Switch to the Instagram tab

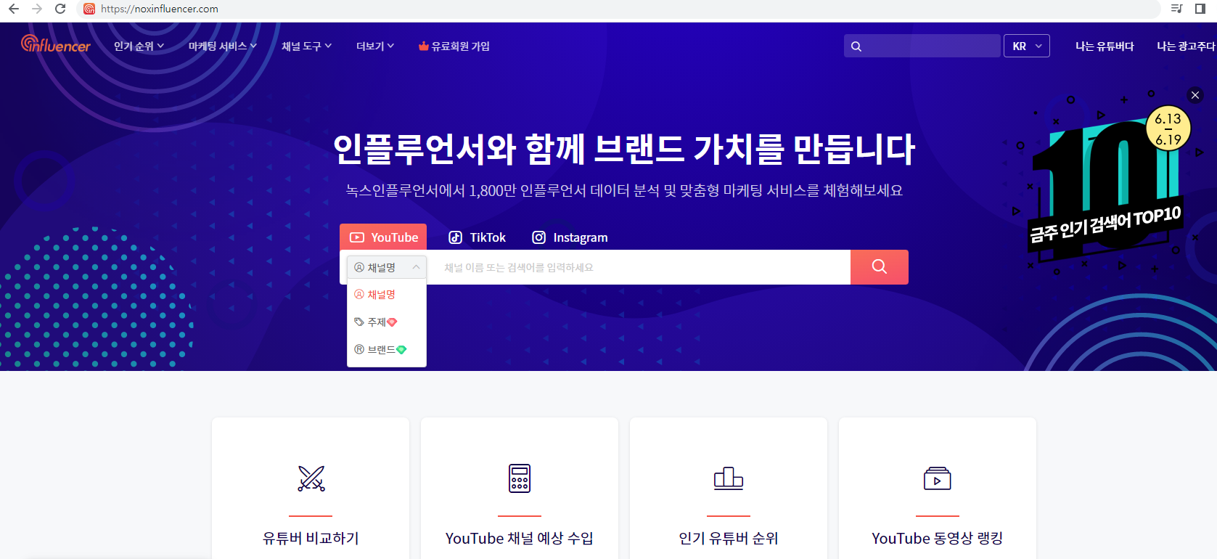coord(570,237)
